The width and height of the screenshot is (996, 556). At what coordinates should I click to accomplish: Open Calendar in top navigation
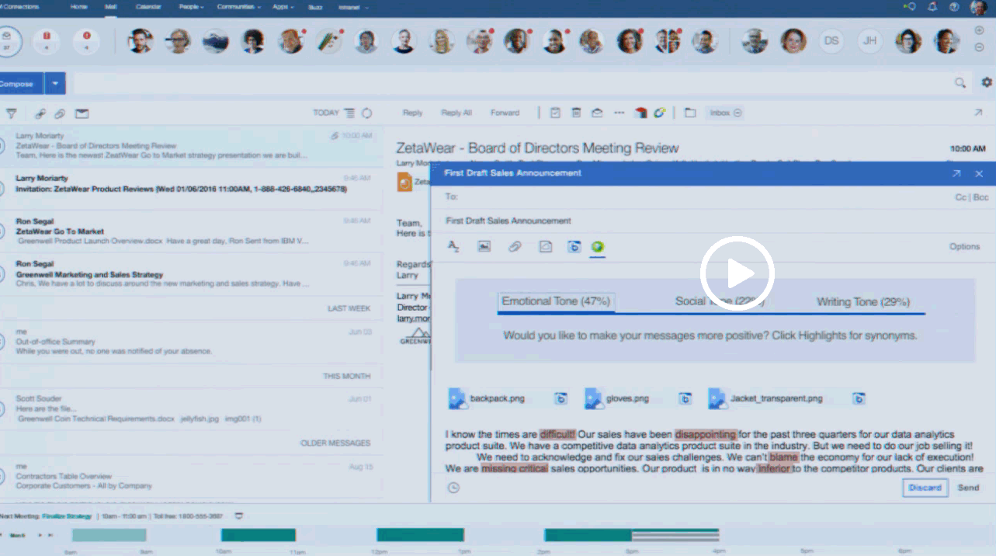pyautogui.click(x=148, y=7)
